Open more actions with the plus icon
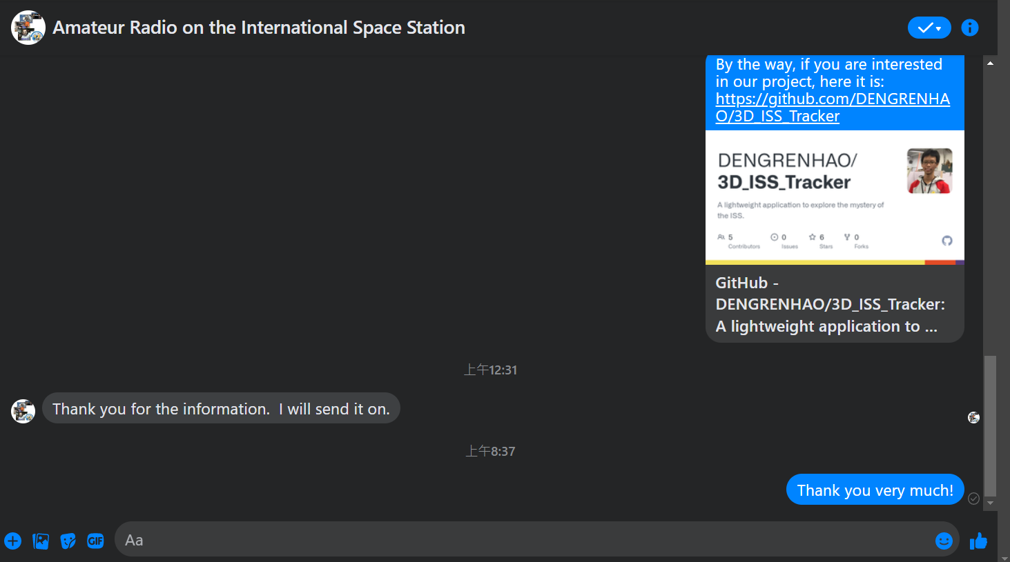The width and height of the screenshot is (1010, 562). (x=12, y=541)
